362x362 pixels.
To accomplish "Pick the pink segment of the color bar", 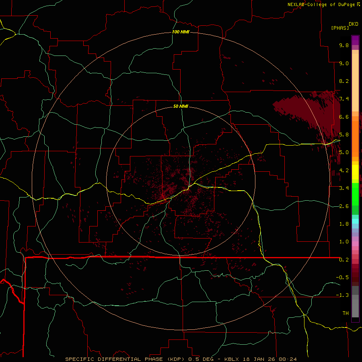I will point(355,244).
